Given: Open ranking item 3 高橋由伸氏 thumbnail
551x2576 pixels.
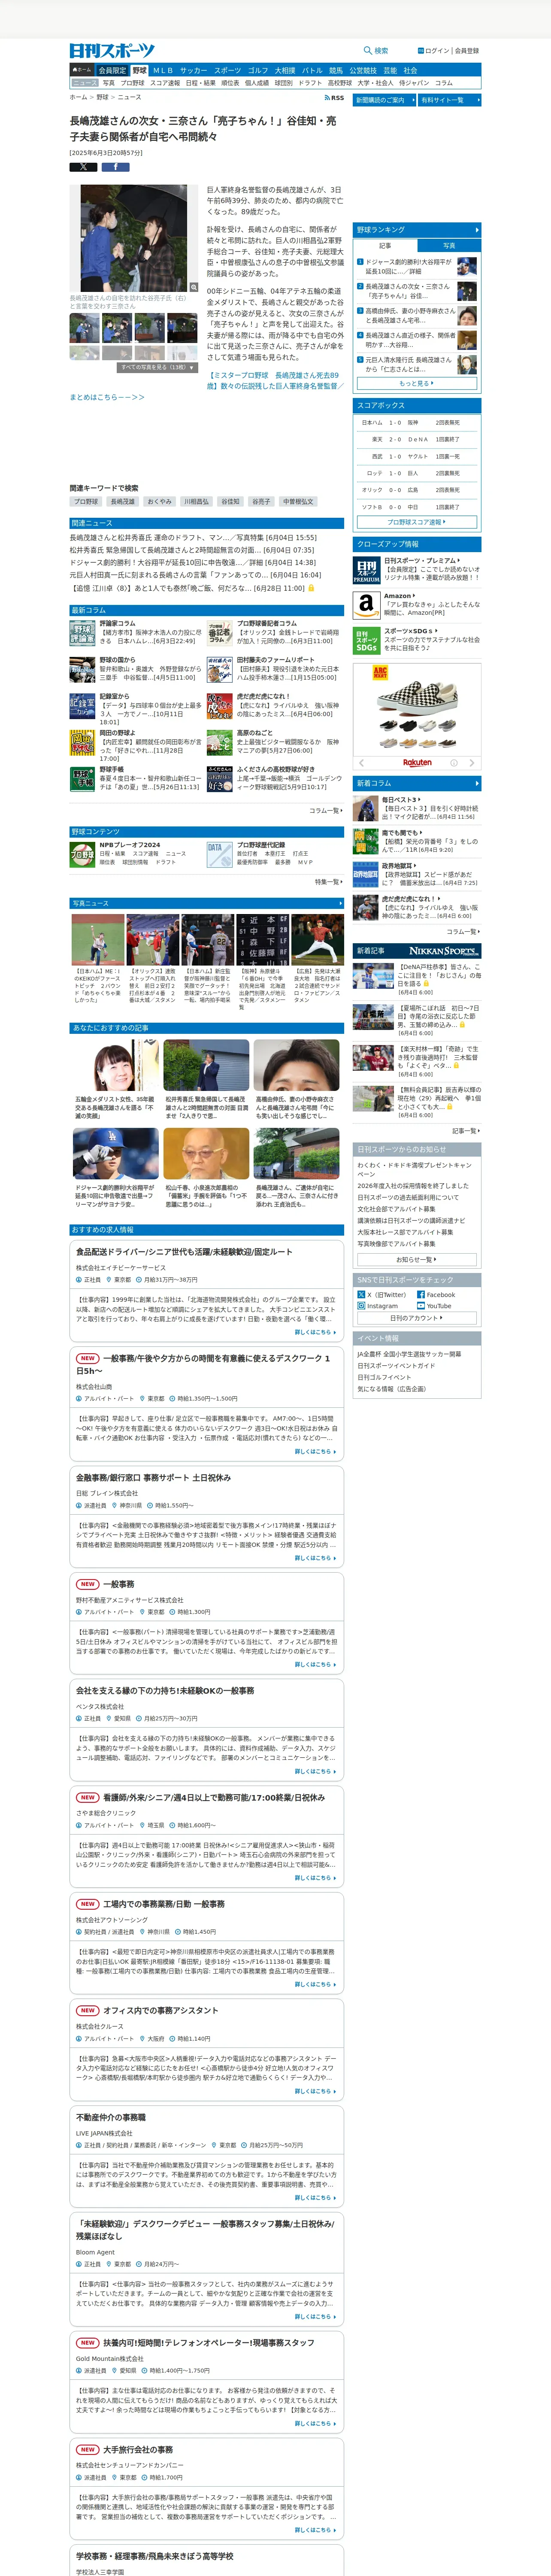Looking at the screenshot, I should 467,315.
